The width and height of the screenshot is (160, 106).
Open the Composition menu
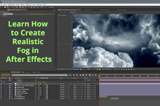11,5
